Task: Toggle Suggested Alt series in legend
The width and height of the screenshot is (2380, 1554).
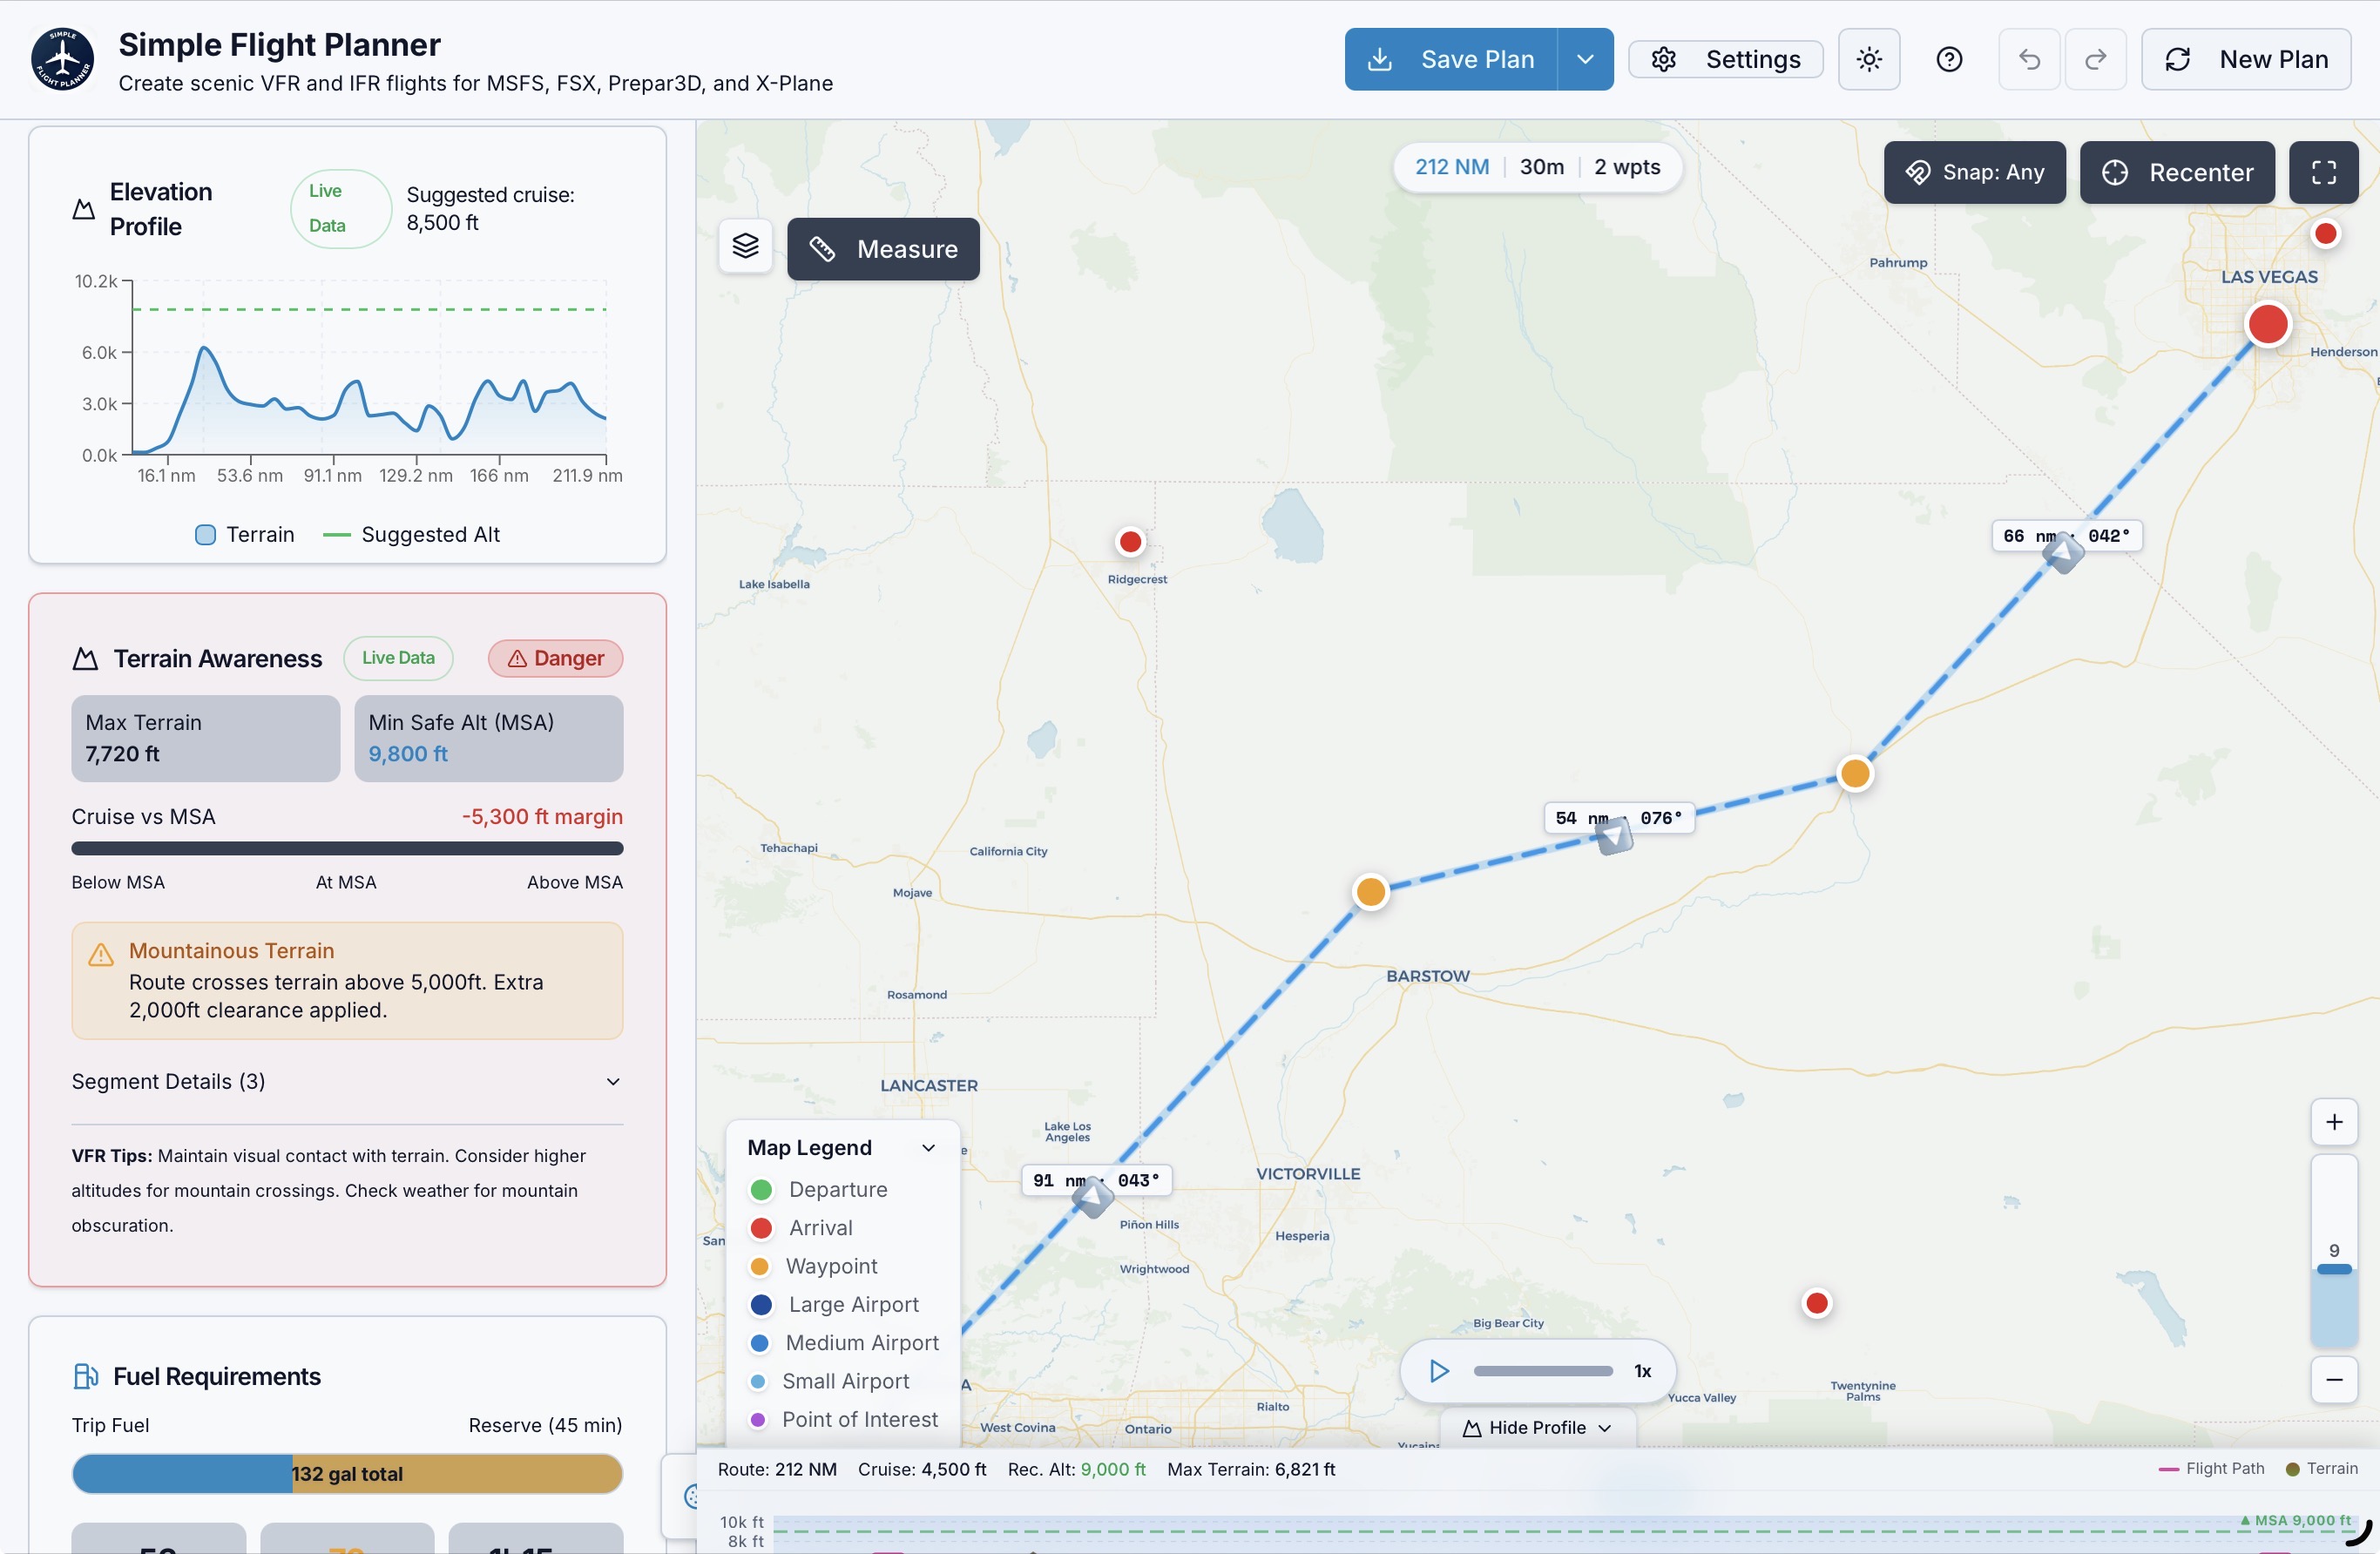Action: tap(411, 534)
